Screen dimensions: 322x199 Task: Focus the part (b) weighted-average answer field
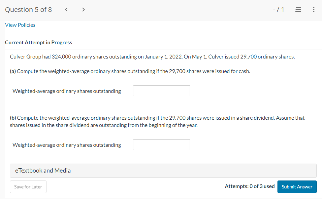coord(161,145)
